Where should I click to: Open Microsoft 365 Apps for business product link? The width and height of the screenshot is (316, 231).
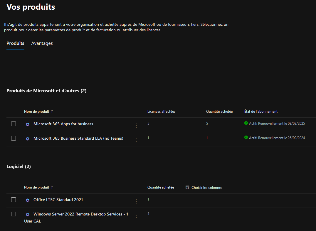tap(63, 124)
